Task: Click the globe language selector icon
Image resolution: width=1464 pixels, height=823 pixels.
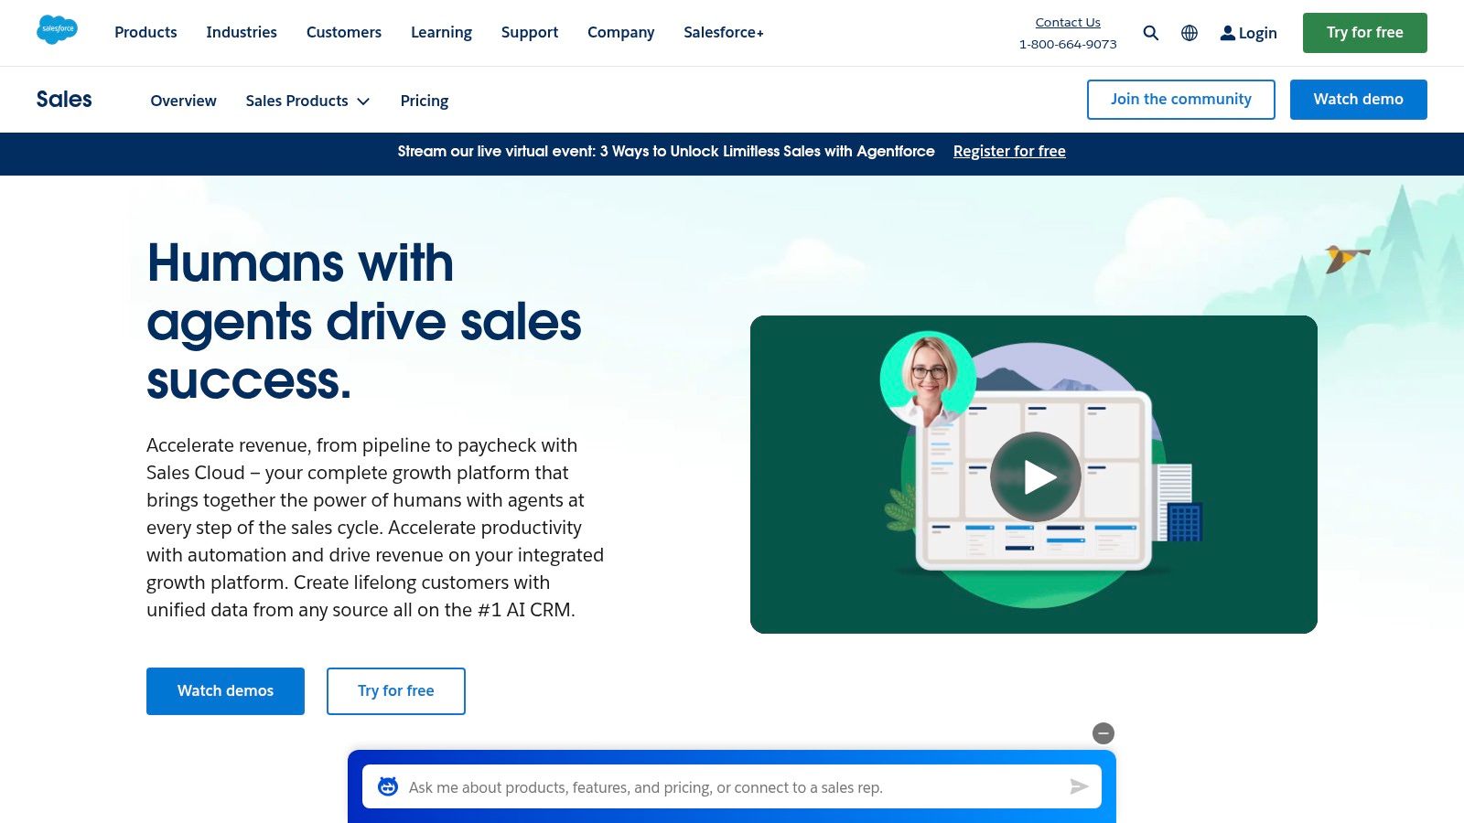Action: (x=1189, y=33)
